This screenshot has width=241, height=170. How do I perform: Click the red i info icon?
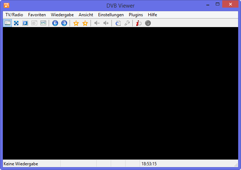coord(139,23)
